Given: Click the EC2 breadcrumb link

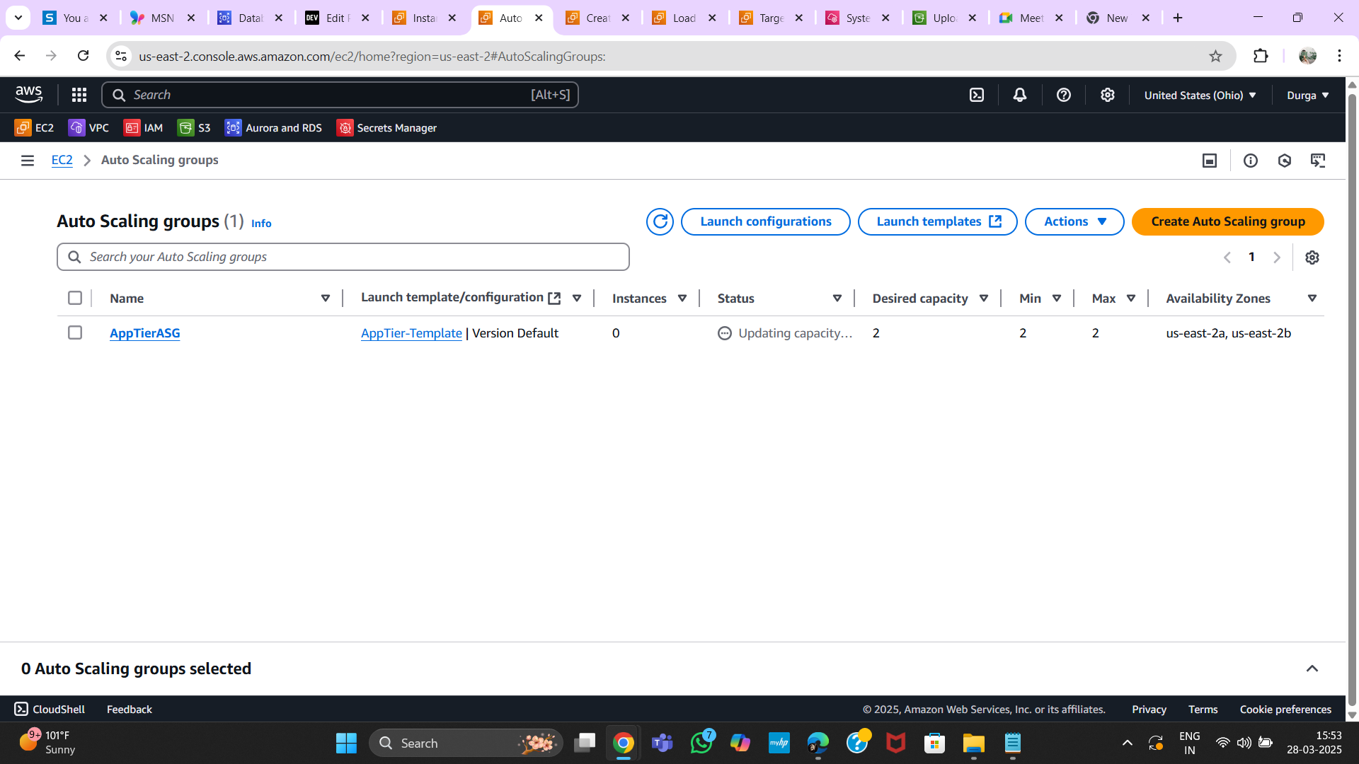Looking at the screenshot, I should [x=62, y=160].
